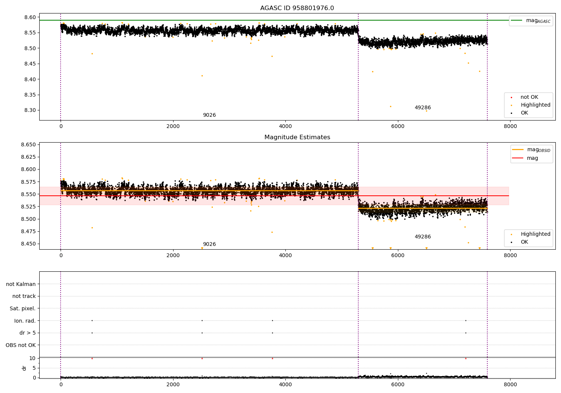The width and height of the screenshot is (561, 393).
Task: Click the '8.650' y-tick in the middle plot
Action: (29, 144)
